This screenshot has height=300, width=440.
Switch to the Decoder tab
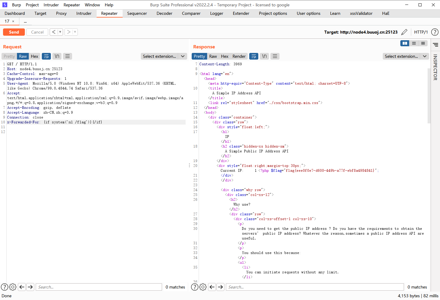[x=164, y=13]
